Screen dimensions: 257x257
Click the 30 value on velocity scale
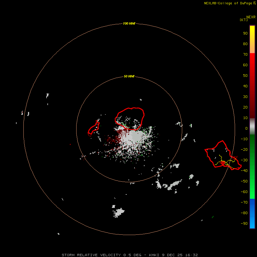tap(245, 97)
